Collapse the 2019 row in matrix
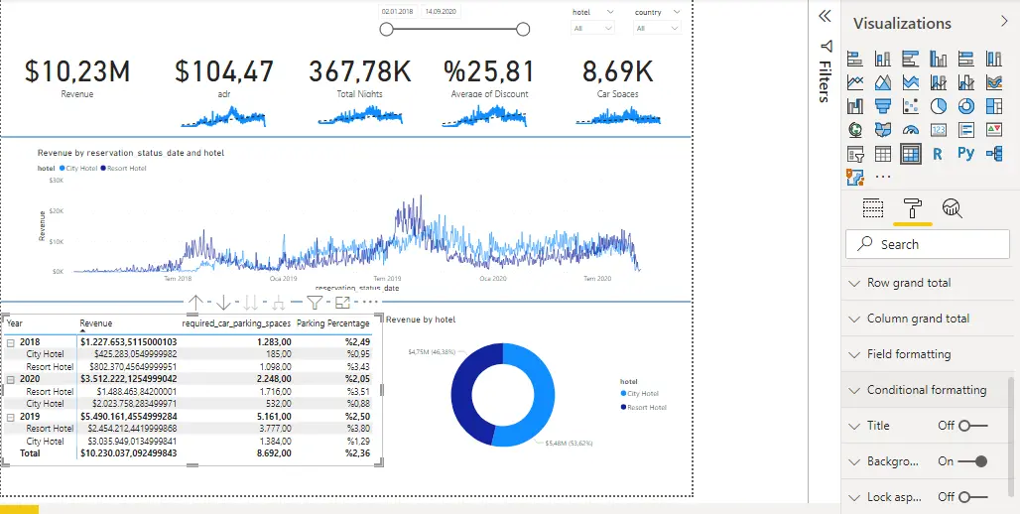 click(x=10, y=417)
